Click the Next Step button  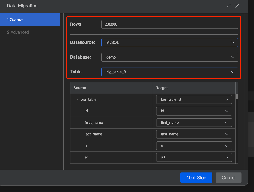coord(196,178)
